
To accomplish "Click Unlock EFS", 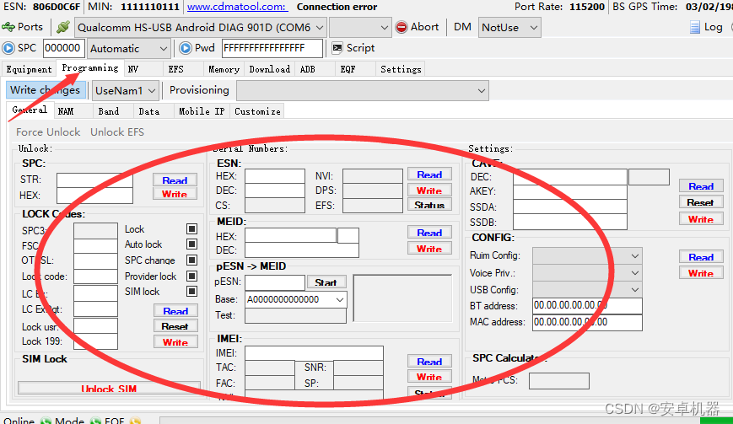I will (117, 132).
